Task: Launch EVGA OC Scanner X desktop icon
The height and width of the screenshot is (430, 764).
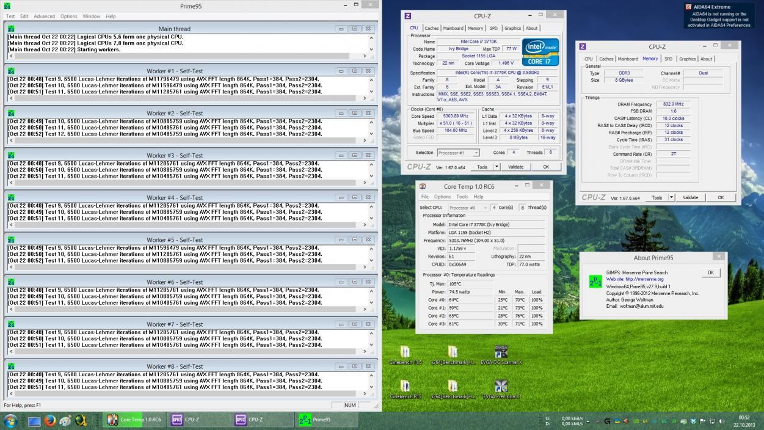Action: [x=501, y=355]
